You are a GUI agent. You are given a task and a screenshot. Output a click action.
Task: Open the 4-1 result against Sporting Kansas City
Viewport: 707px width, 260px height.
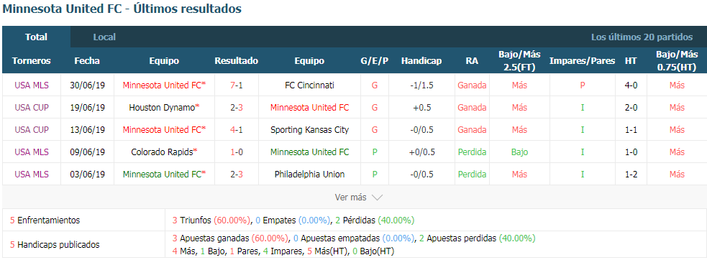(x=237, y=130)
